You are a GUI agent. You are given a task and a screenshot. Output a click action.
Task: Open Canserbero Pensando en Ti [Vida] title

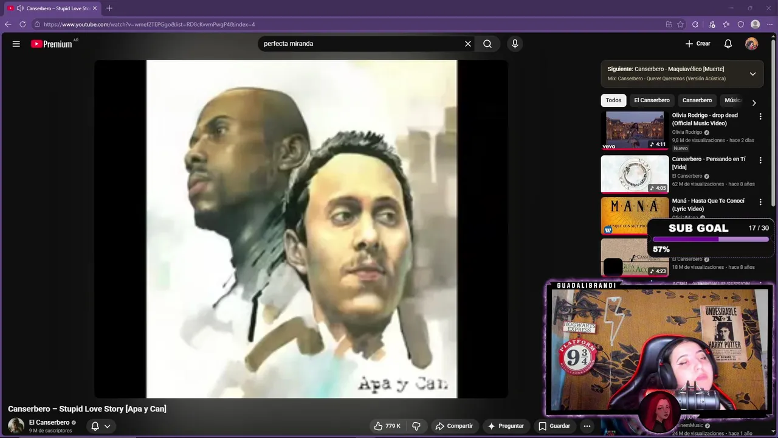tap(709, 163)
